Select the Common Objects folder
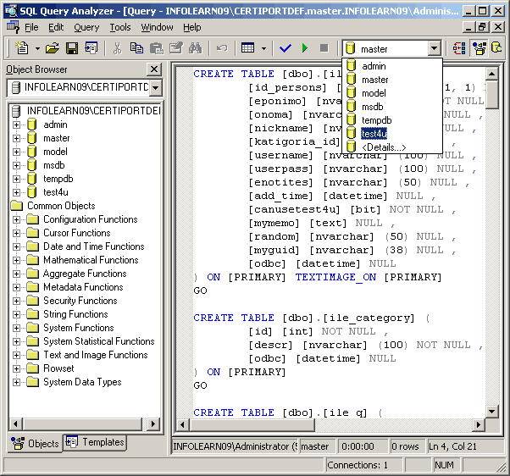 coord(61,206)
